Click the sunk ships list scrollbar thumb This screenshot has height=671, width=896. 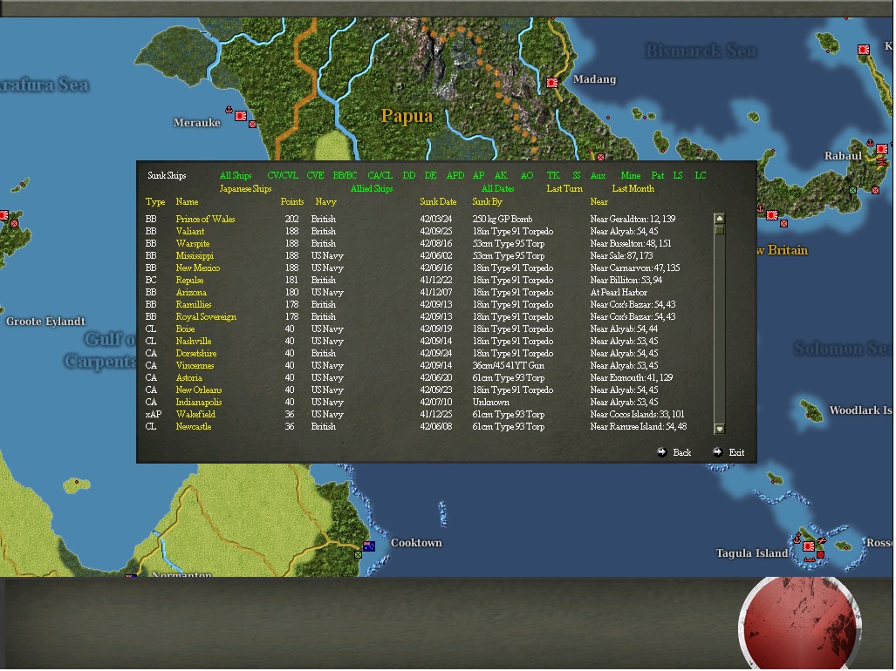(720, 229)
